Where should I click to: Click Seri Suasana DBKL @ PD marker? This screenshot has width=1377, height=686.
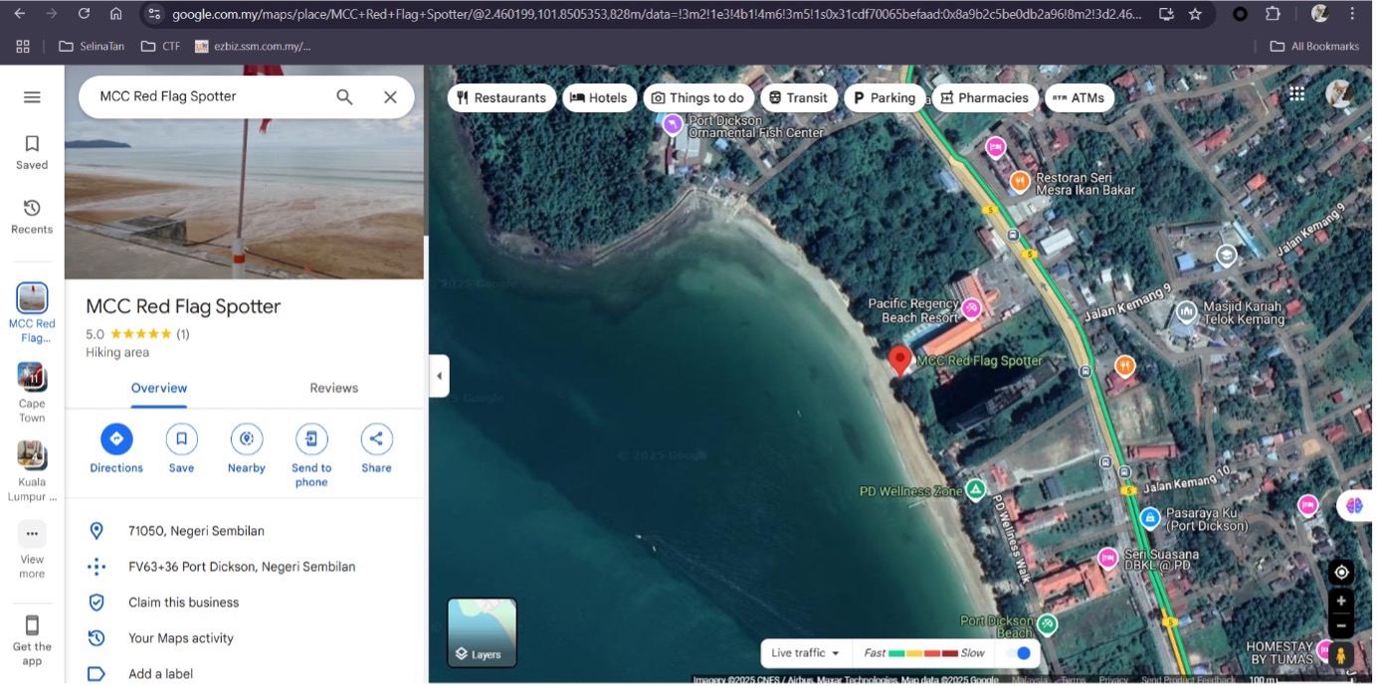click(1107, 558)
